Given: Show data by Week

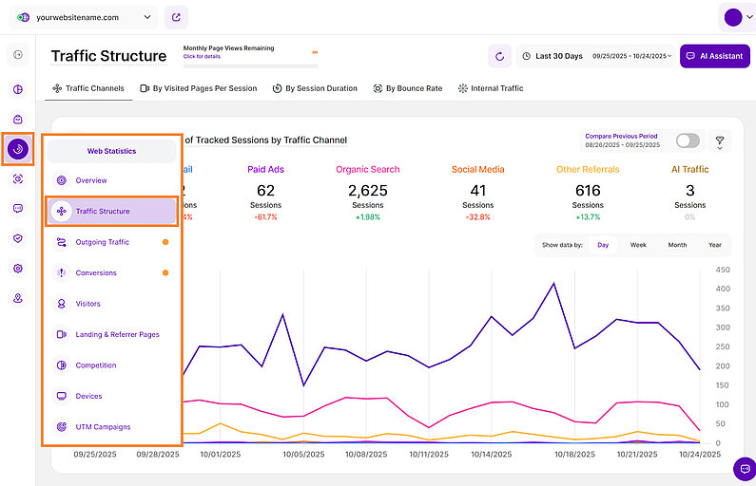Looking at the screenshot, I should [638, 245].
